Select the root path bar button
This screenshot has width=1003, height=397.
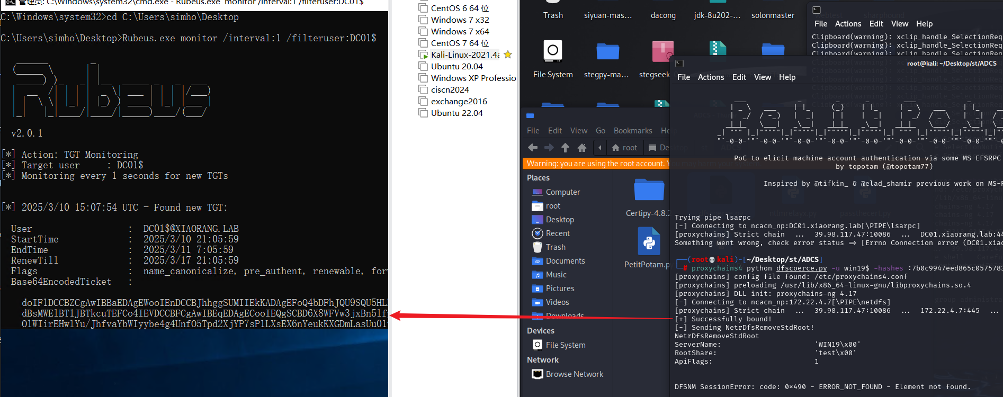pyautogui.click(x=624, y=148)
